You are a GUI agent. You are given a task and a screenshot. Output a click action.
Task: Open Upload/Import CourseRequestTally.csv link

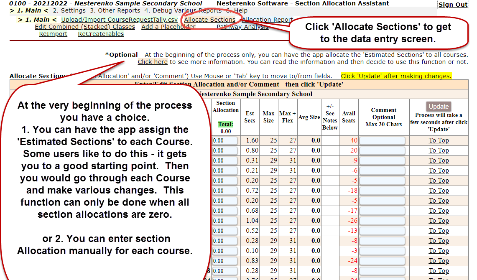[119, 20]
